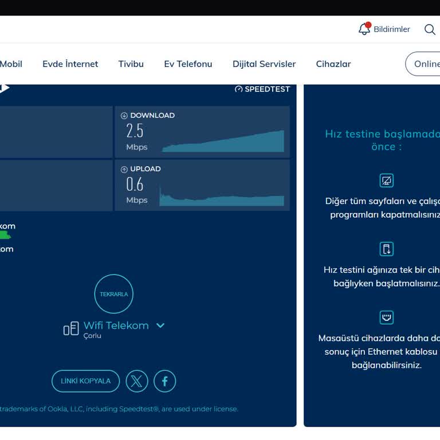Click the close-other-programs monitor icon
The width and height of the screenshot is (440, 440).
(x=386, y=180)
